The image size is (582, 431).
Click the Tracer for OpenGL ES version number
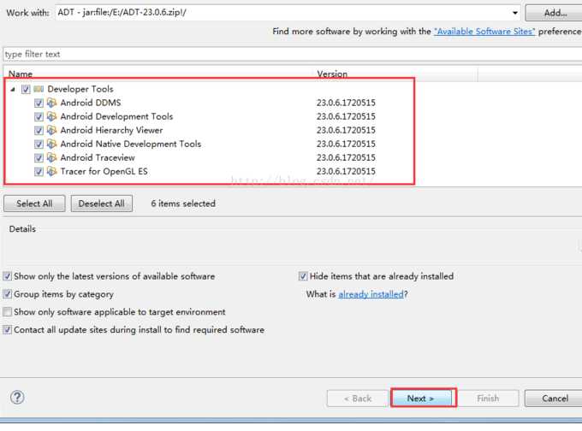(346, 171)
